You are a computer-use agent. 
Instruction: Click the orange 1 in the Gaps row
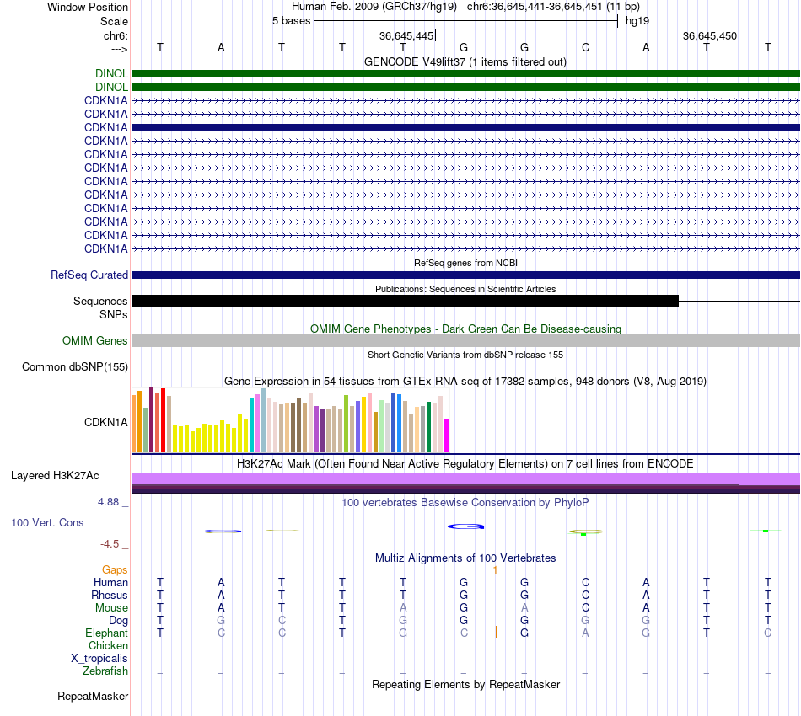(495, 570)
